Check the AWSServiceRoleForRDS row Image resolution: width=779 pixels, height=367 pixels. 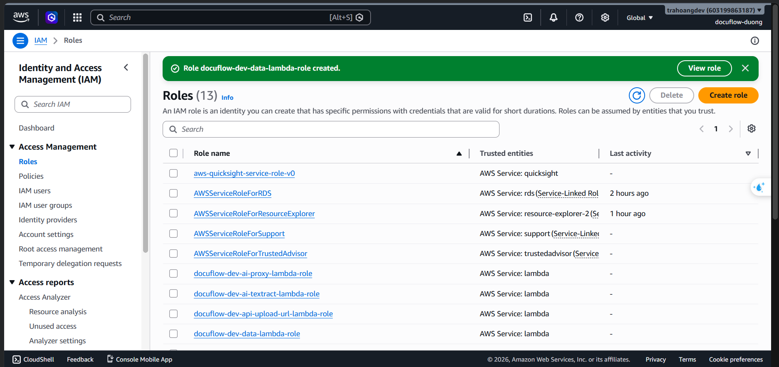click(x=173, y=193)
